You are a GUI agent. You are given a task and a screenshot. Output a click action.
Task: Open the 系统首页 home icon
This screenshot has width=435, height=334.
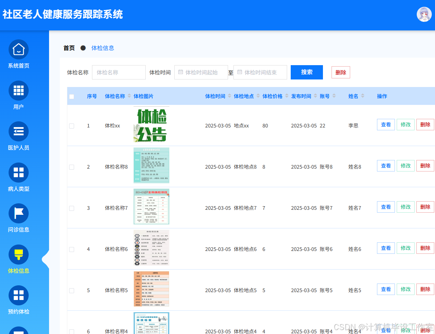19,49
